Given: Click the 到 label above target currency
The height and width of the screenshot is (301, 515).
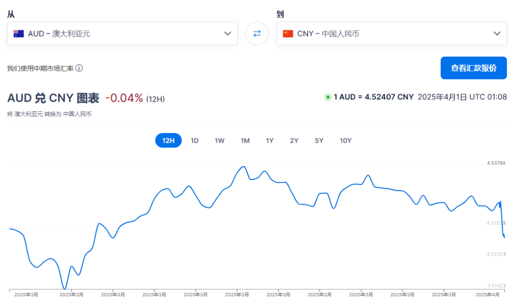Looking at the screenshot, I should 280,14.
